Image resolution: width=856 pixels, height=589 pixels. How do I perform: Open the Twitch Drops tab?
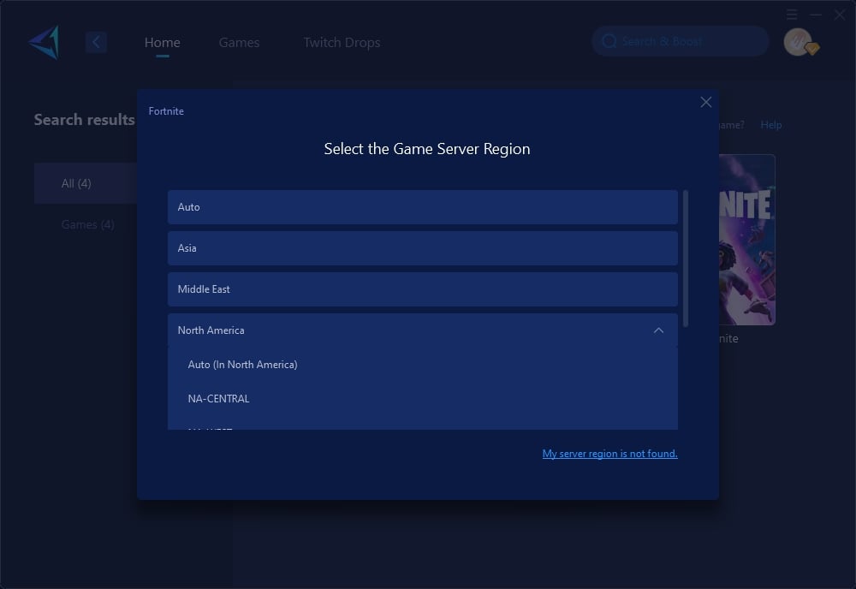(x=342, y=42)
